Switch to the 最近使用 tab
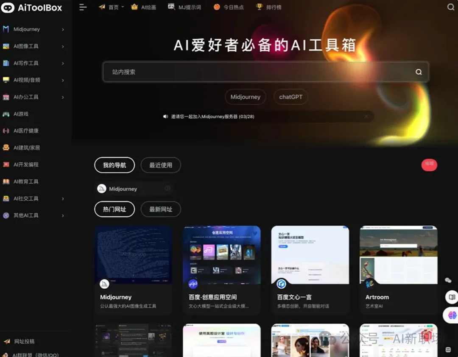 click(160, 165)
